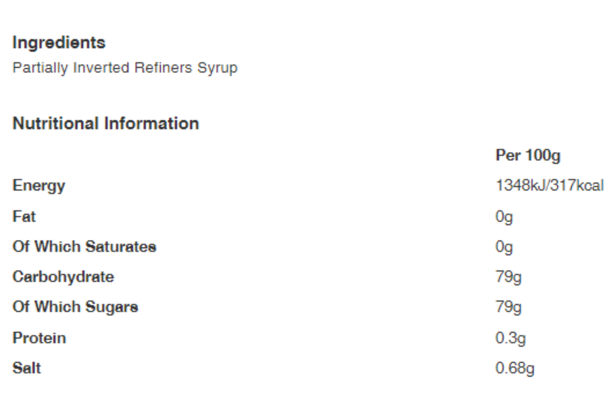Click the word Information in the heading

[x=152, y=124]
